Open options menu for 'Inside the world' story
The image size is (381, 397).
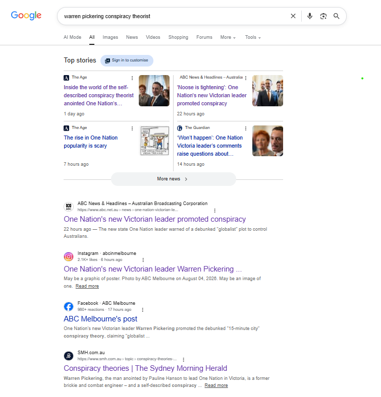[x=132, y=78]
